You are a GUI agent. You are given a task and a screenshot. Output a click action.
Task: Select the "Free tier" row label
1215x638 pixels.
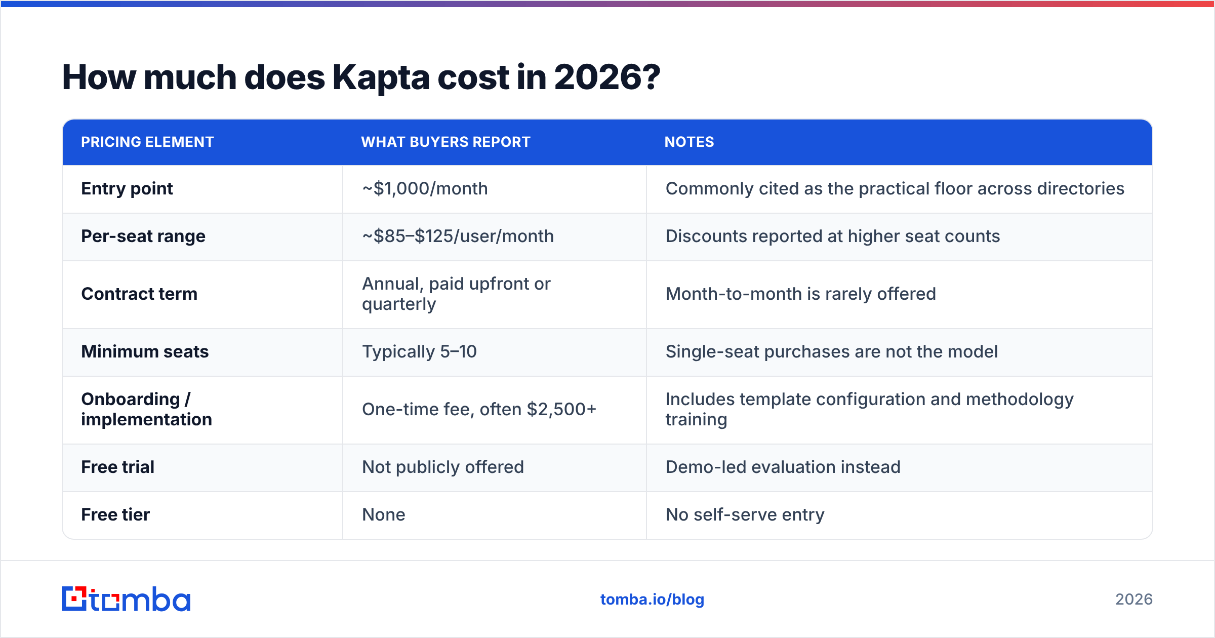pos(115,515)
